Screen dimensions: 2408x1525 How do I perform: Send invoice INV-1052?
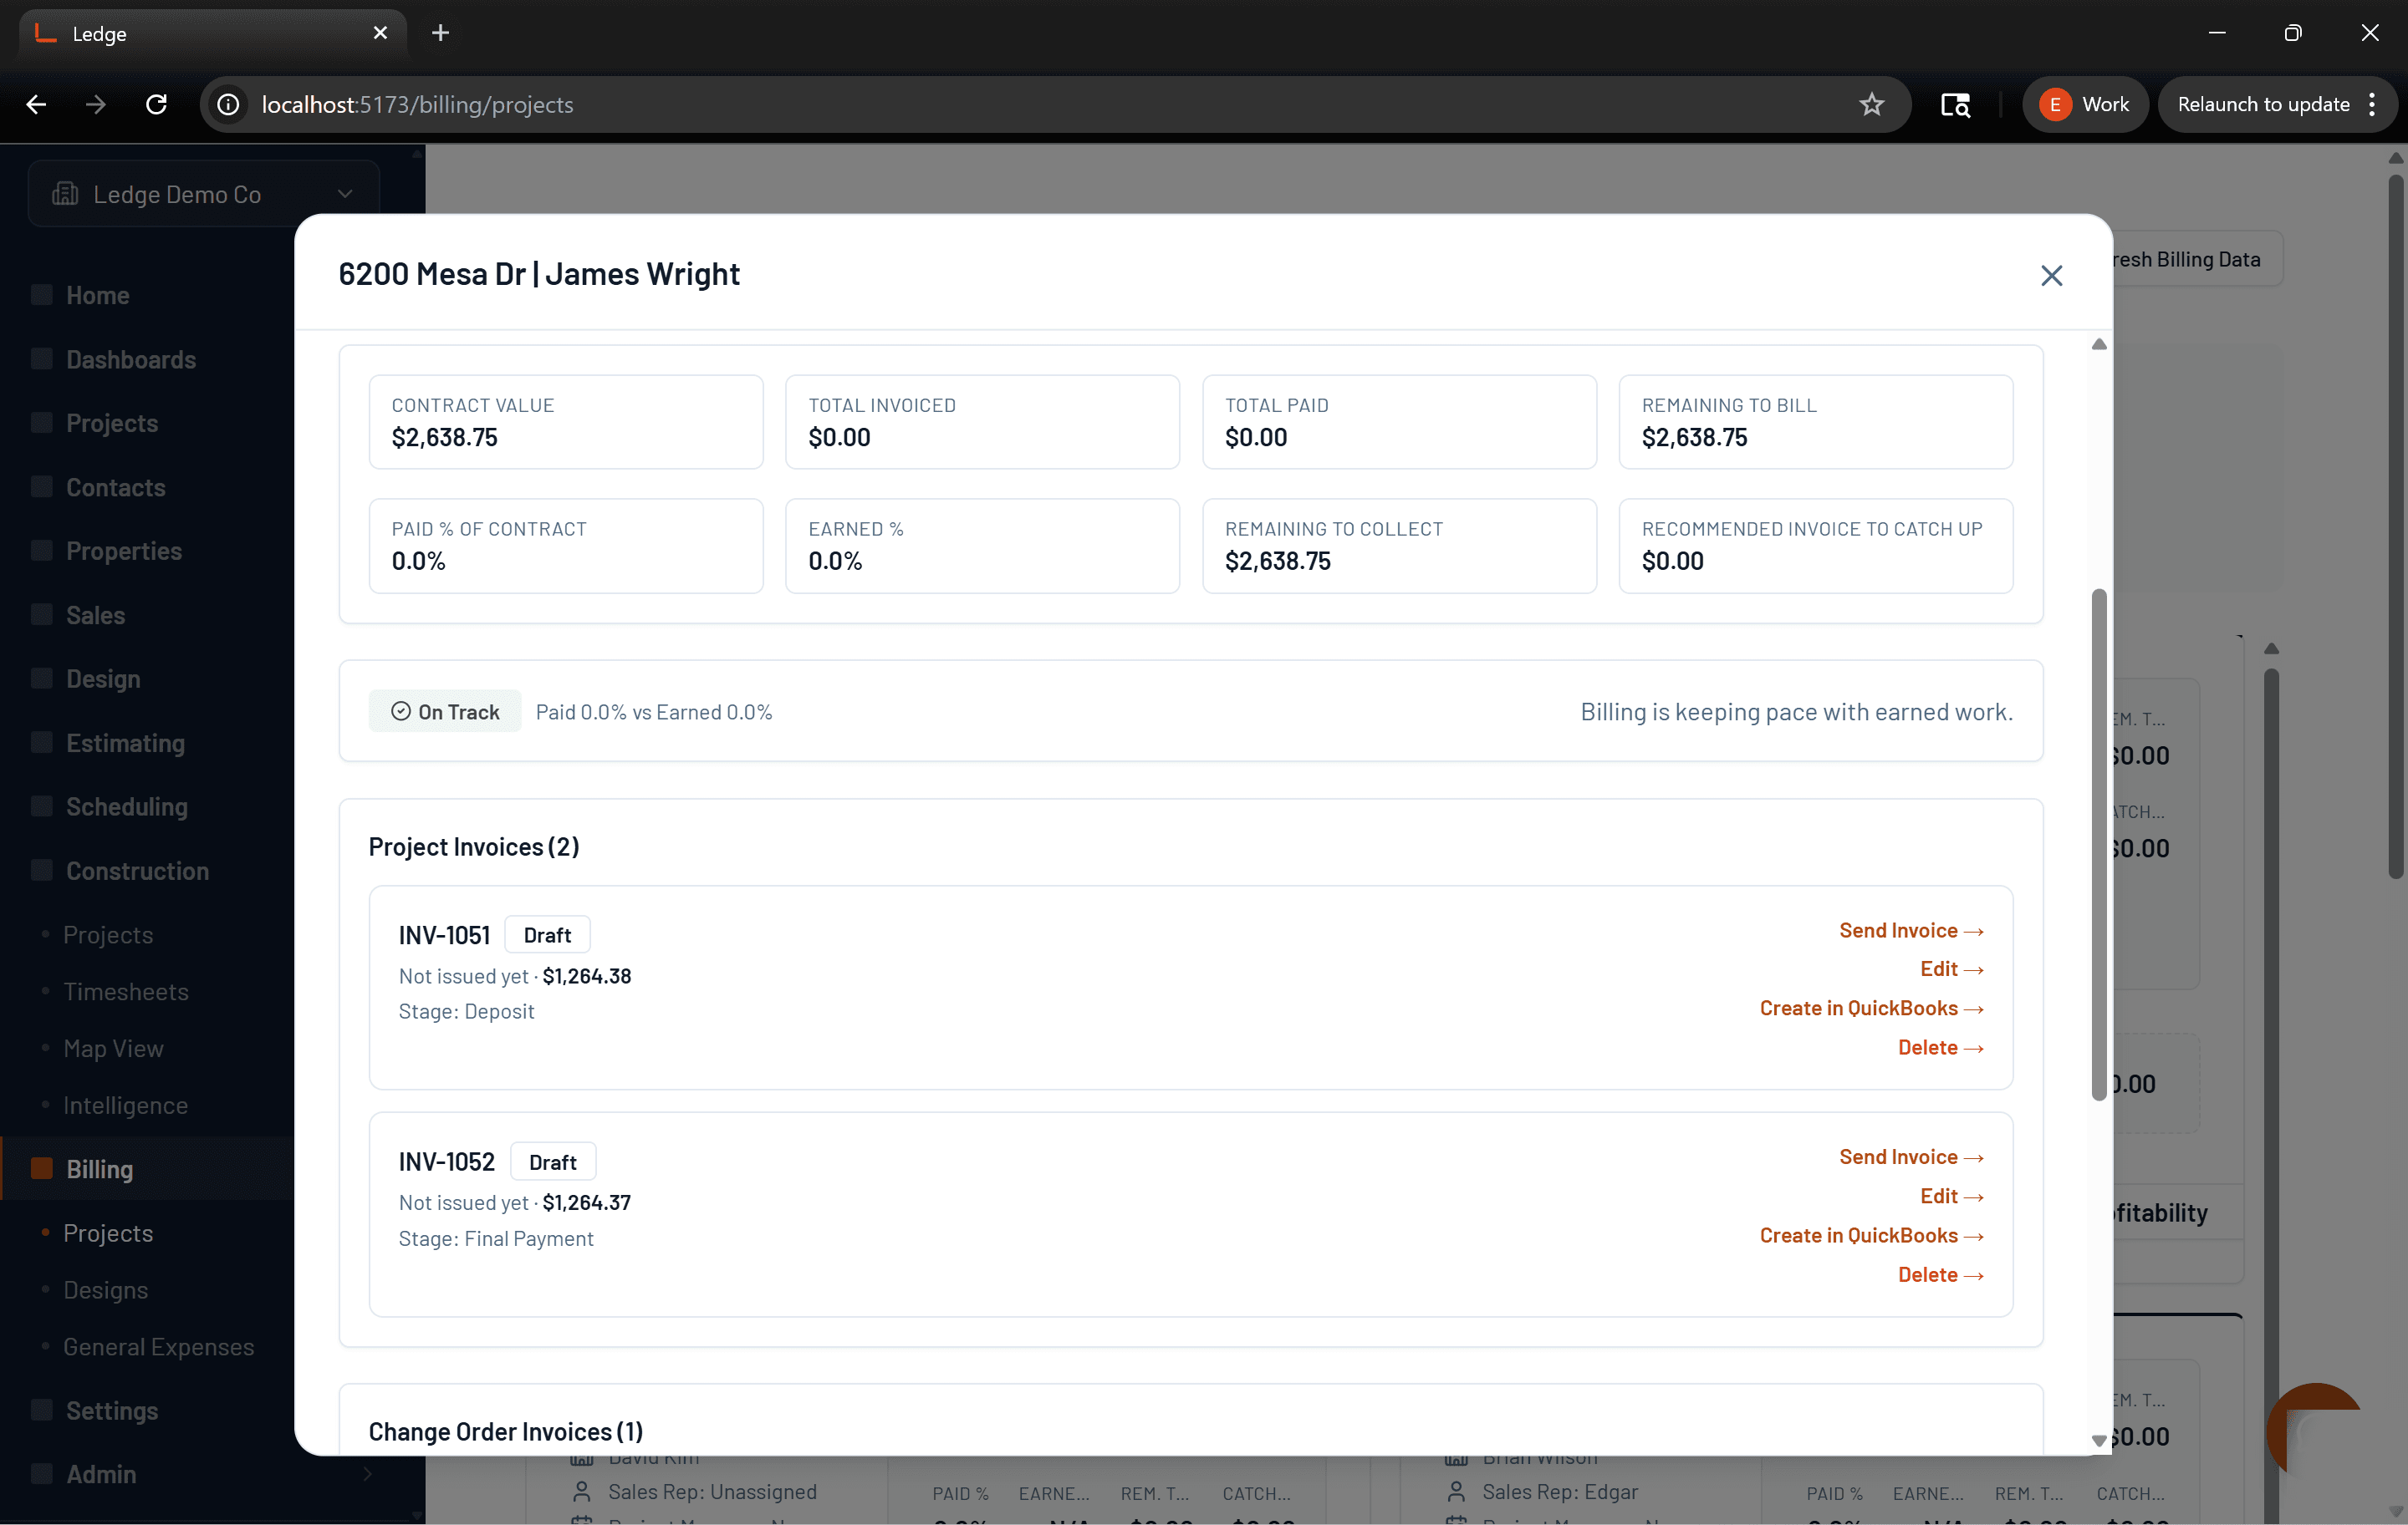(x=1910, y=1156)
